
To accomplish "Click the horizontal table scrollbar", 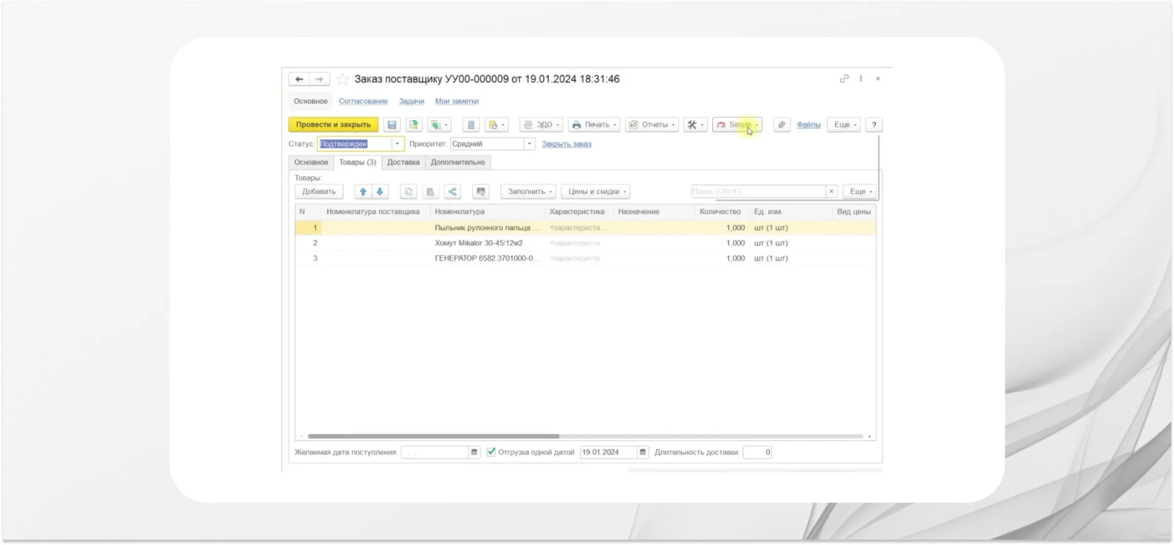I will (x=433, y=436).
